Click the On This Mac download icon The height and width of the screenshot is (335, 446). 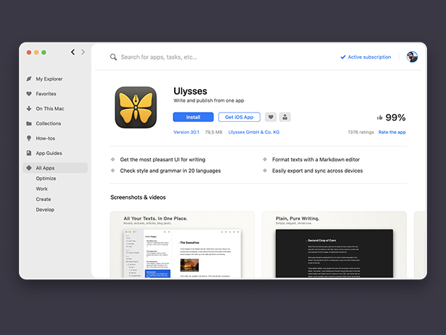click(x=29, y=108)
